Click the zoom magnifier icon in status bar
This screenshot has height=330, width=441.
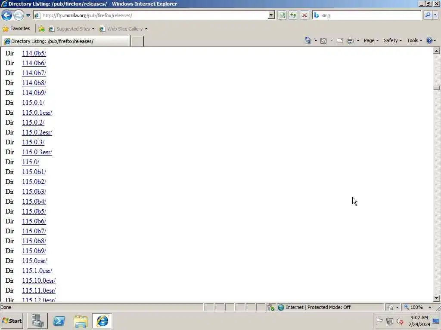pyautogui.click(x=407, y=307)
